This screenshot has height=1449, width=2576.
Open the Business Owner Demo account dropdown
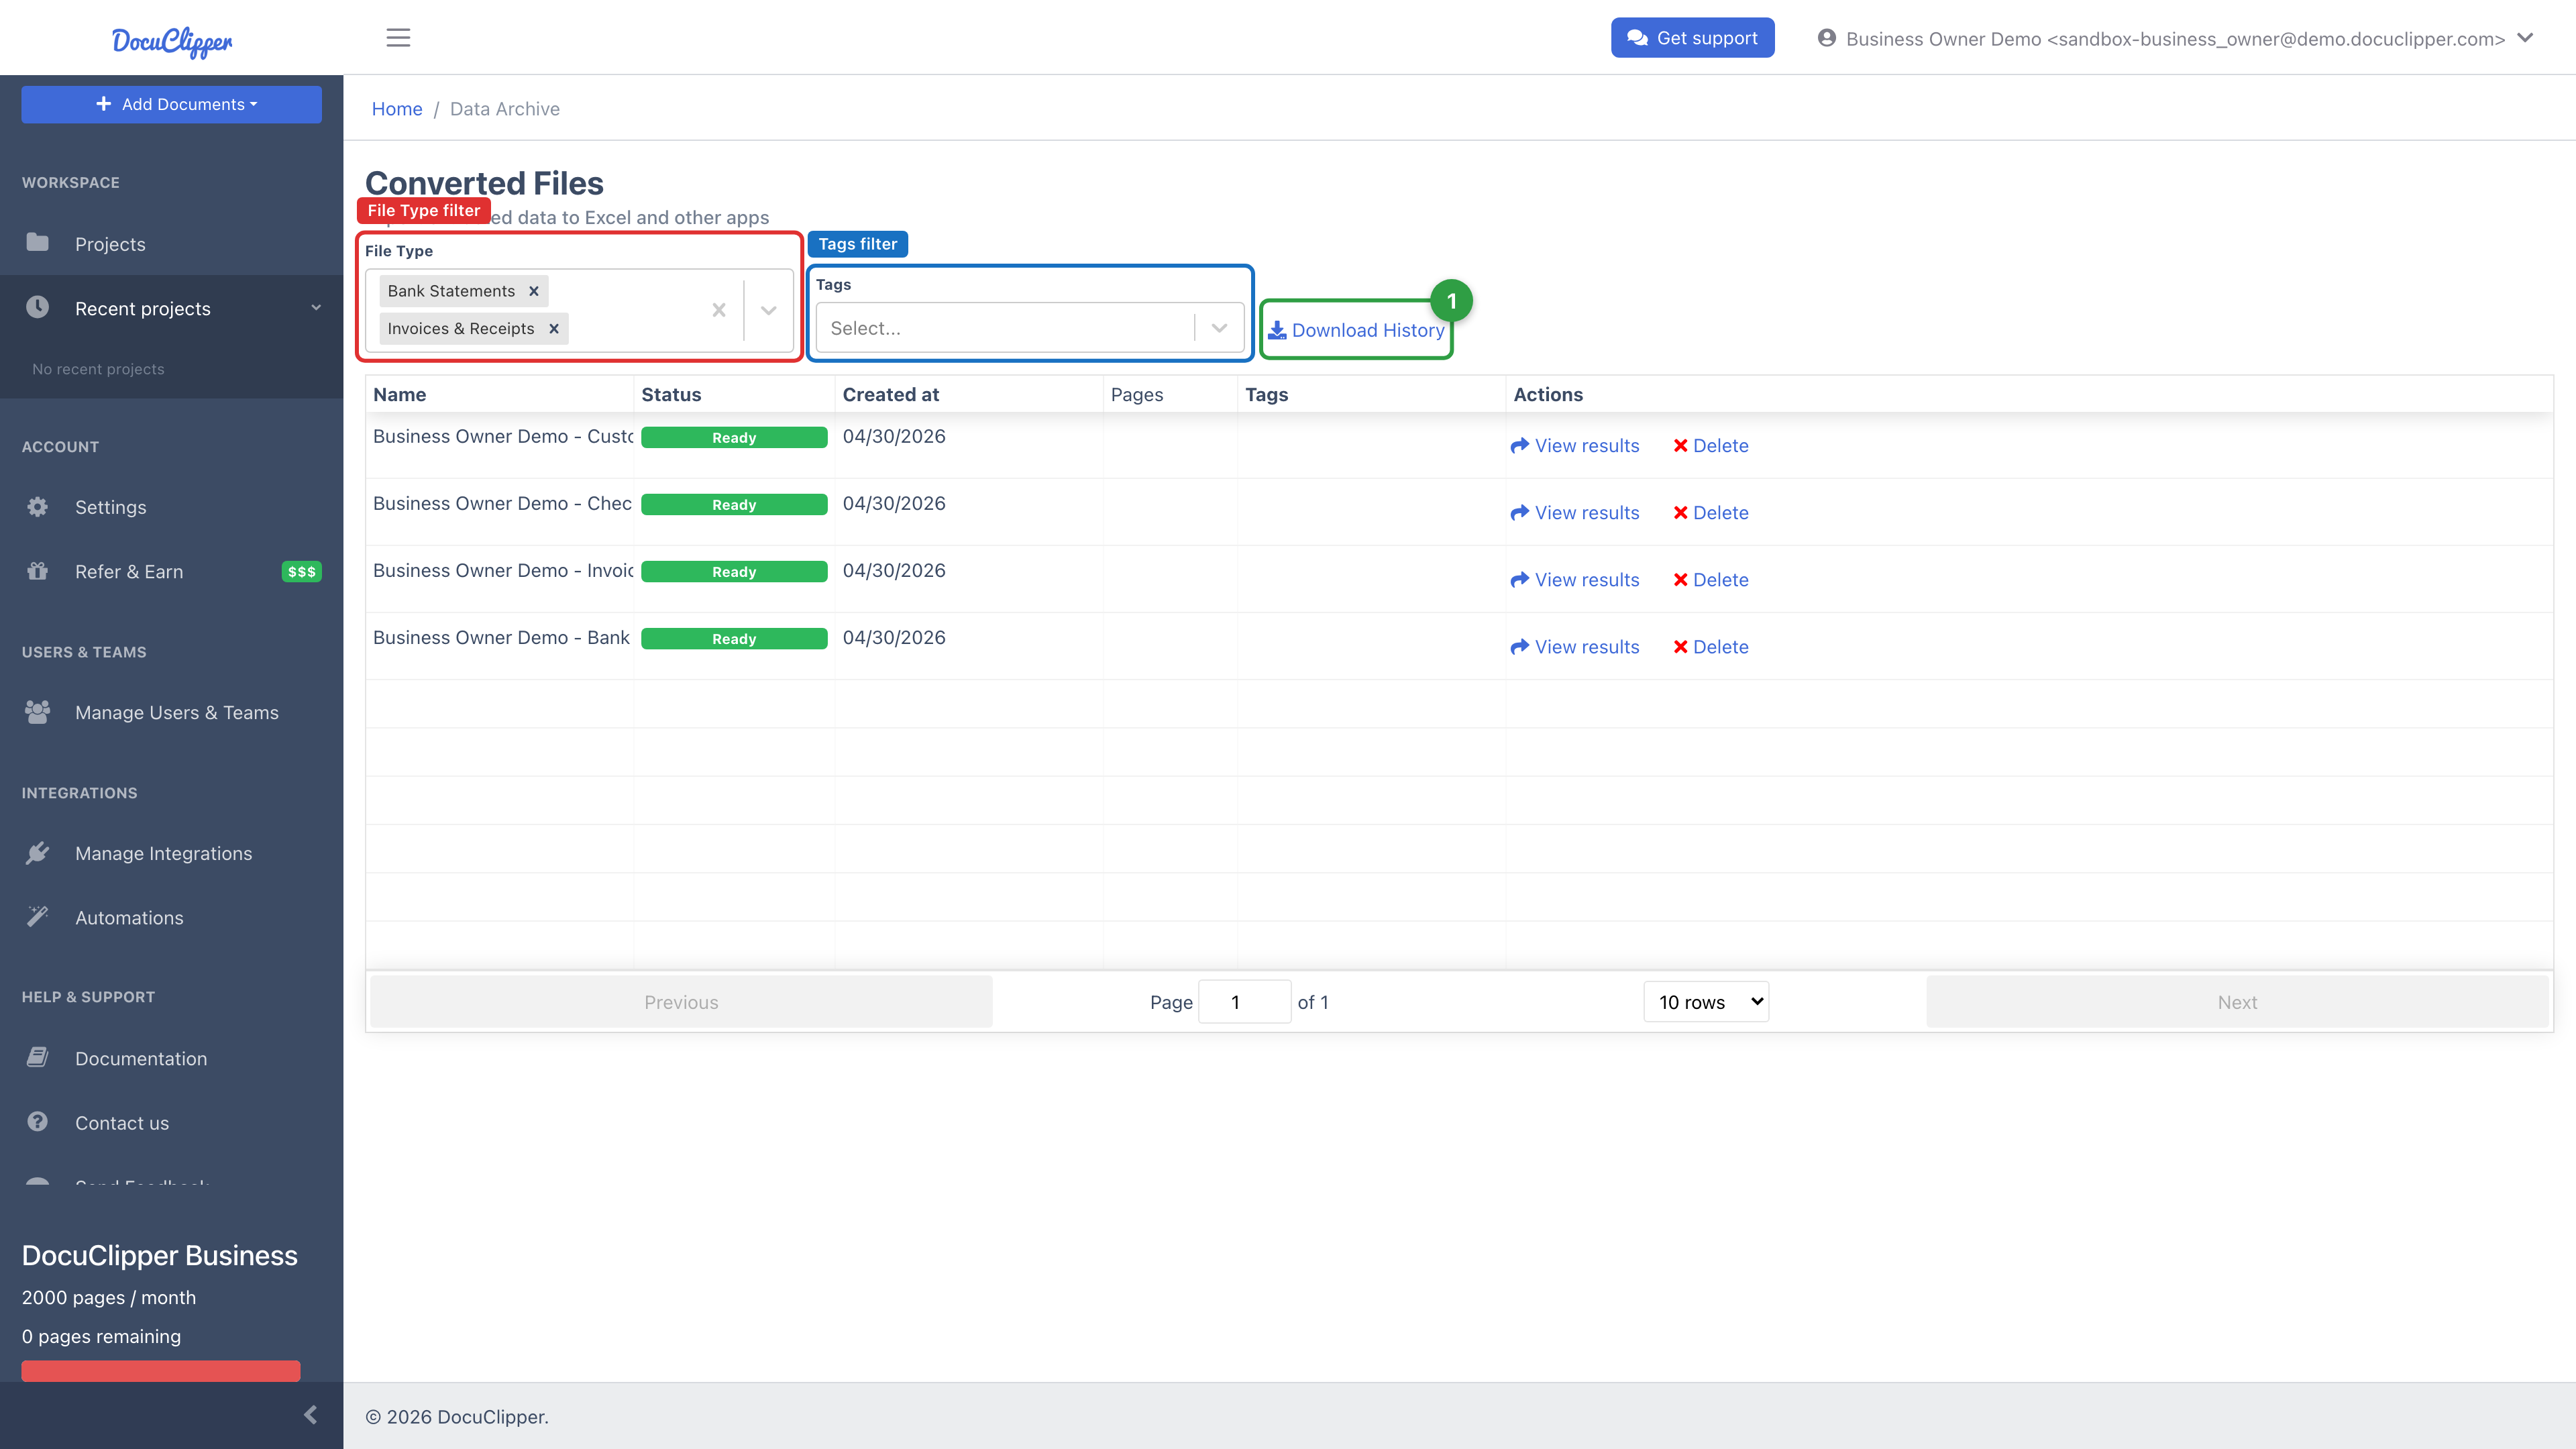point(2175,39)
